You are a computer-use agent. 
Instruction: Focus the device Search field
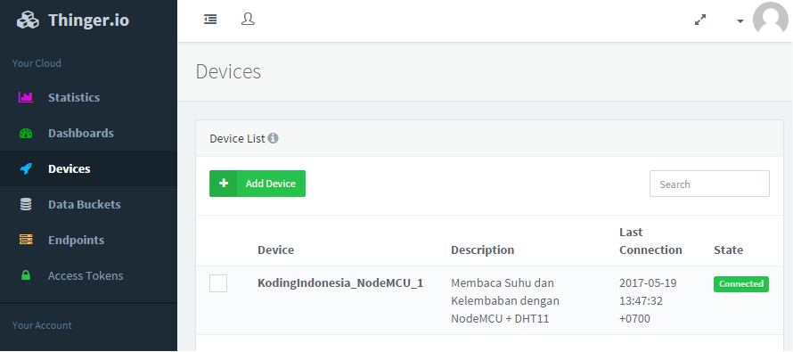(709, 184)
